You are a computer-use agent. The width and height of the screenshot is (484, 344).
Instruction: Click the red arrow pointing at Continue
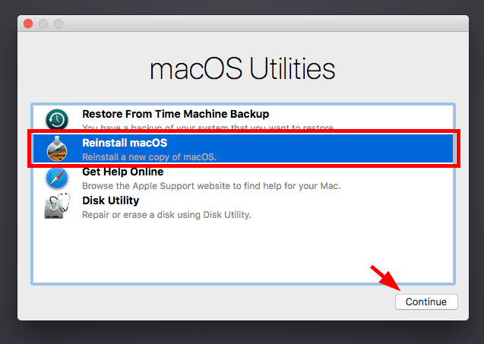tap(386, 278)
